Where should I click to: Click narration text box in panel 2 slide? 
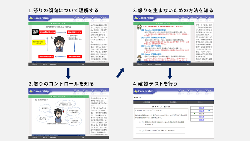point(99,115)
